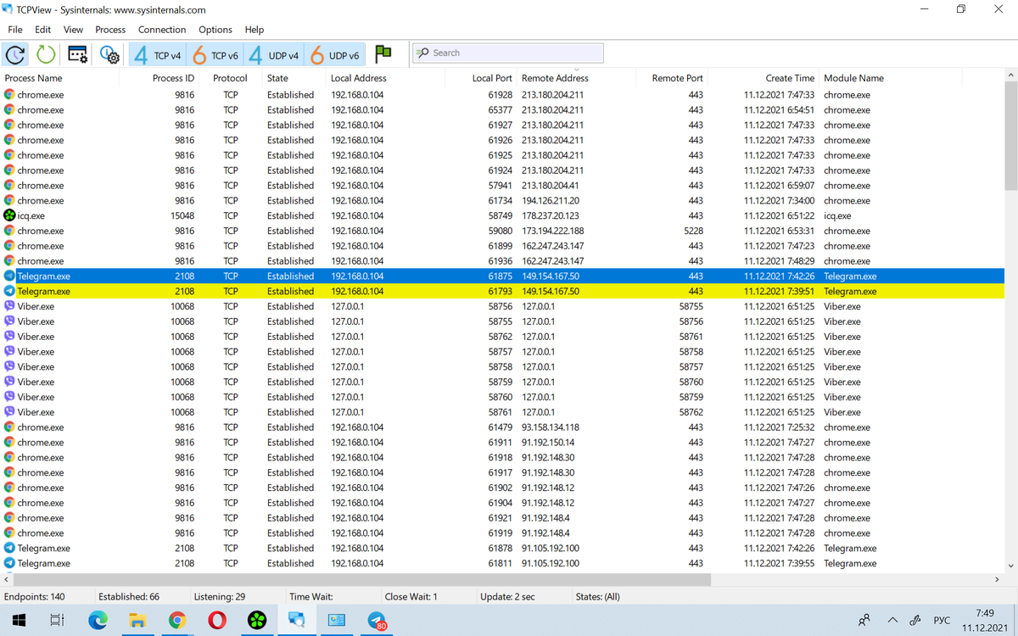
Task: Click the Telegram icon in the port 61878 row
Action: 9,548
